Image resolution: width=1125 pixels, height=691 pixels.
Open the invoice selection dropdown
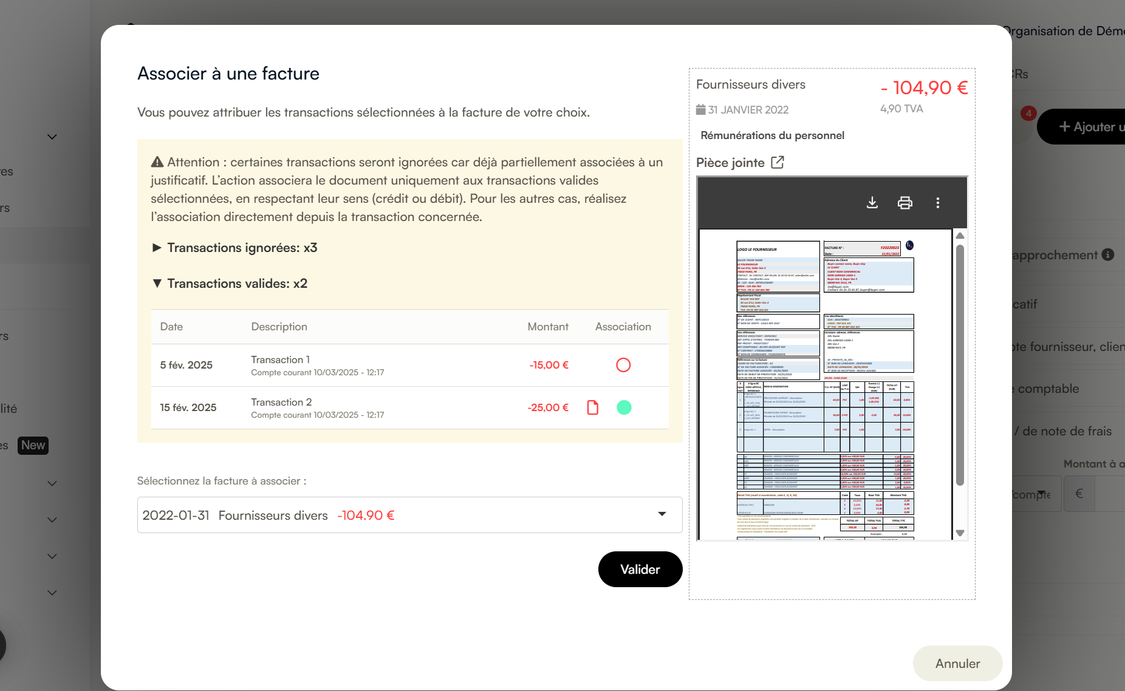[410, 515]
